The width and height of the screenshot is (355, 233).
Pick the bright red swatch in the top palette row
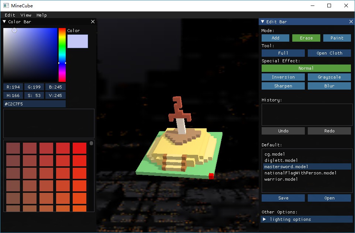[79, 148]
